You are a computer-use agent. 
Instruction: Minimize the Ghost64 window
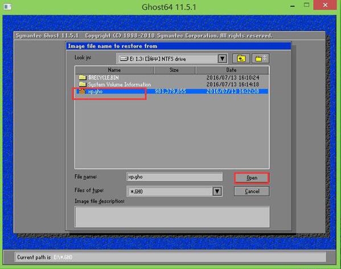pyautogui.click(x=293, y=6)
